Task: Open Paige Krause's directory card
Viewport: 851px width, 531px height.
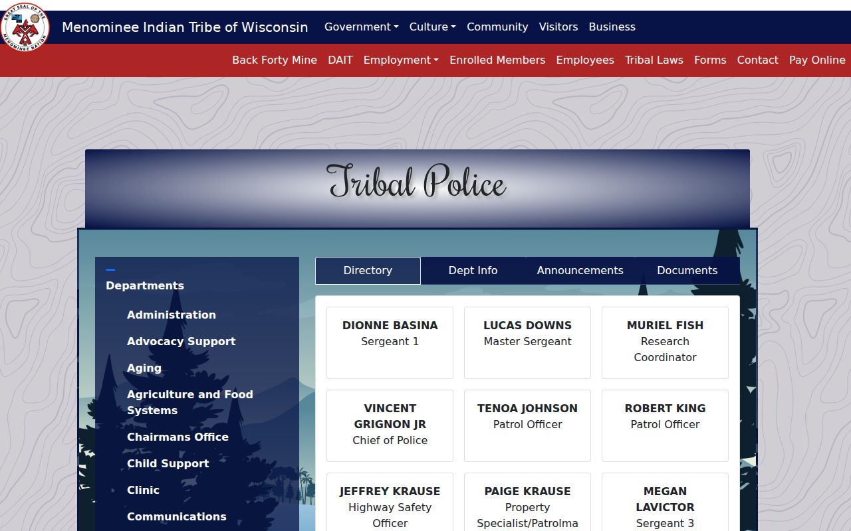Action: 527,502
